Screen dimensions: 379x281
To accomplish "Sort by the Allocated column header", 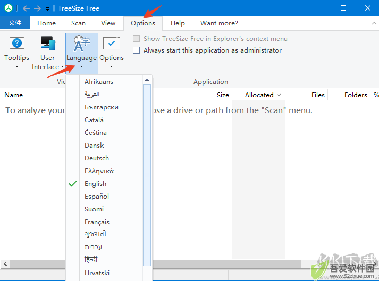I will (259, 95).
